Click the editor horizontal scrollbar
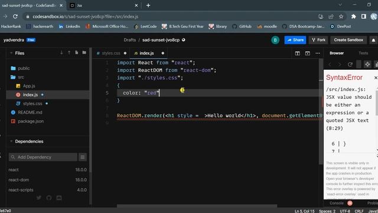 pyautogui.click(x=197, y=206)
